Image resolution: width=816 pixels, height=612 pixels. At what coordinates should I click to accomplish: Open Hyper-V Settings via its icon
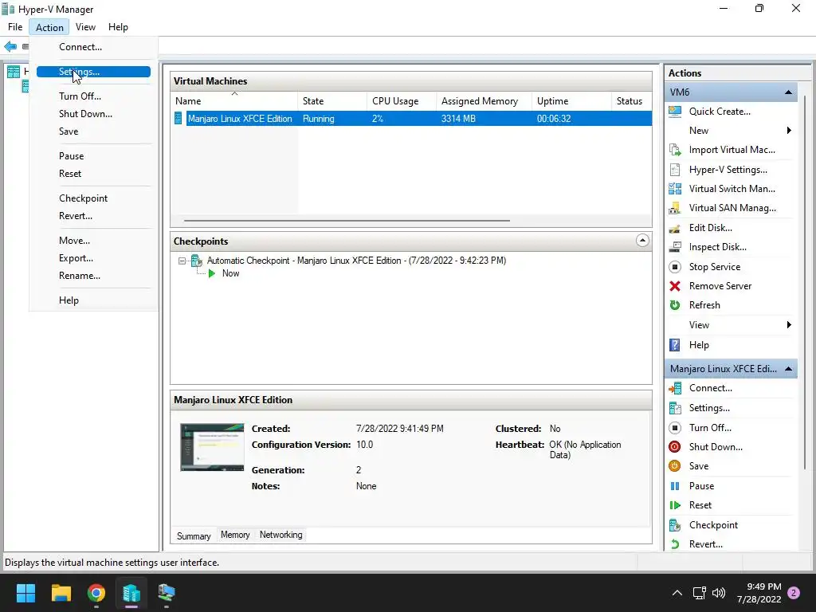(x=675, y=170)
